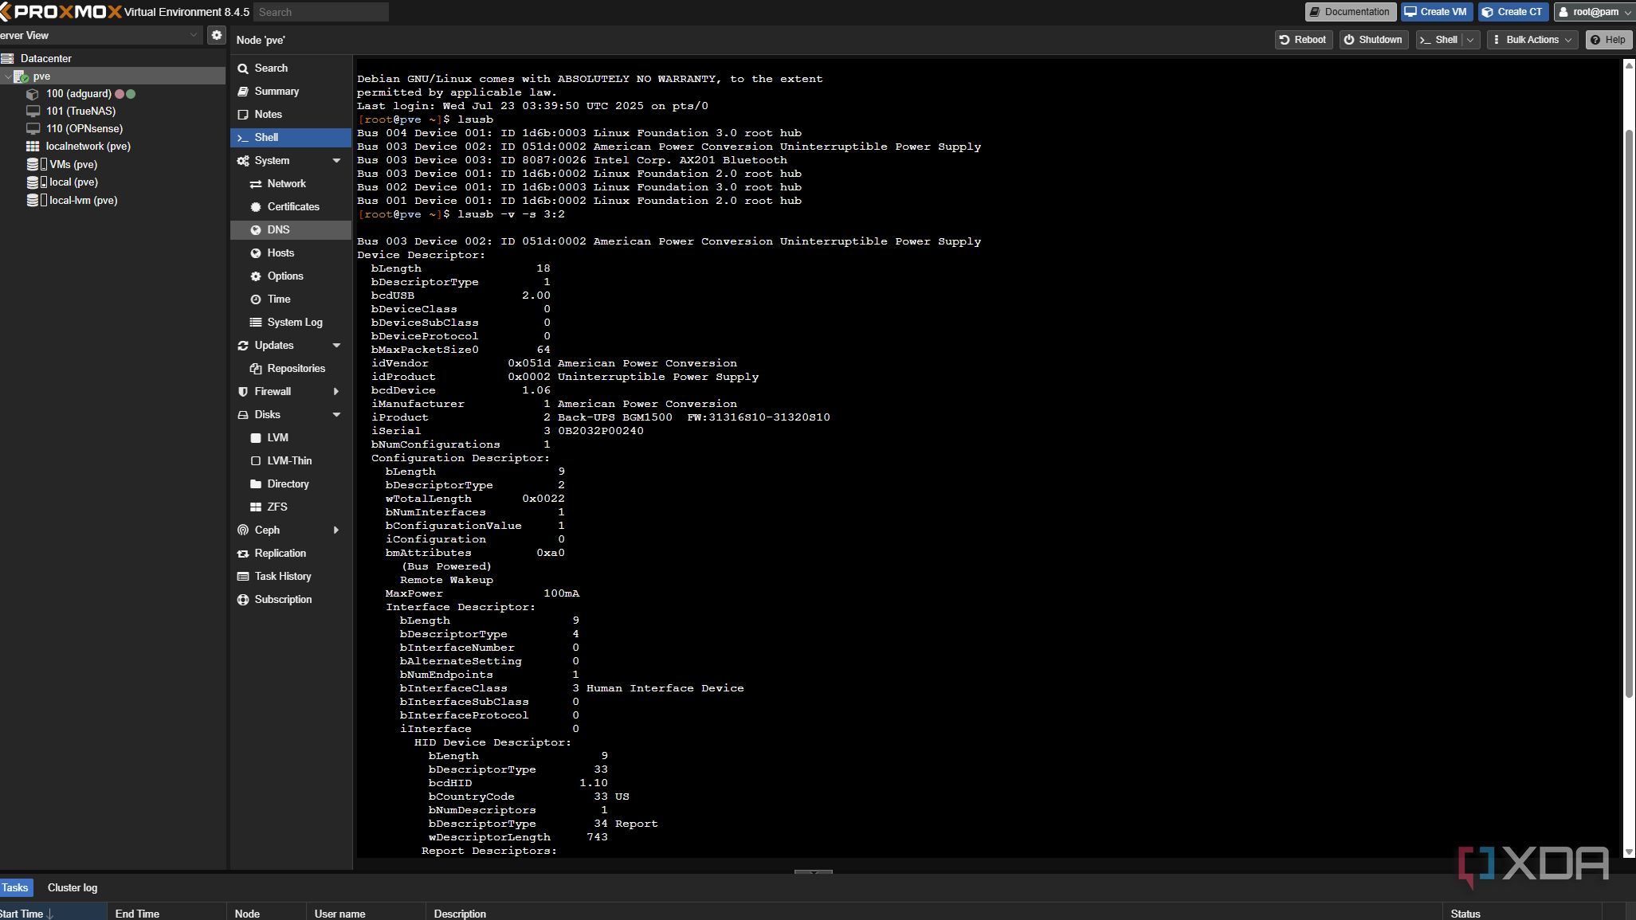Open the Certificates panel
Image resolution: width=1636 pixels, height=920 pixels.
(x=294, y=206)
